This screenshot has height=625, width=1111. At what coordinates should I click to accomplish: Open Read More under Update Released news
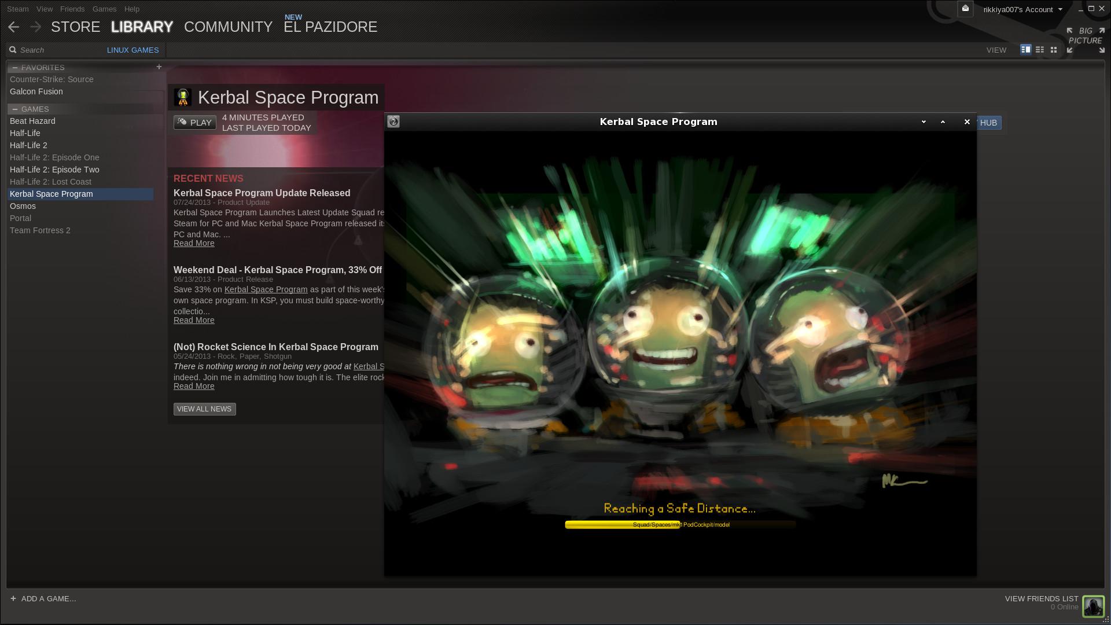coord(194,243)
